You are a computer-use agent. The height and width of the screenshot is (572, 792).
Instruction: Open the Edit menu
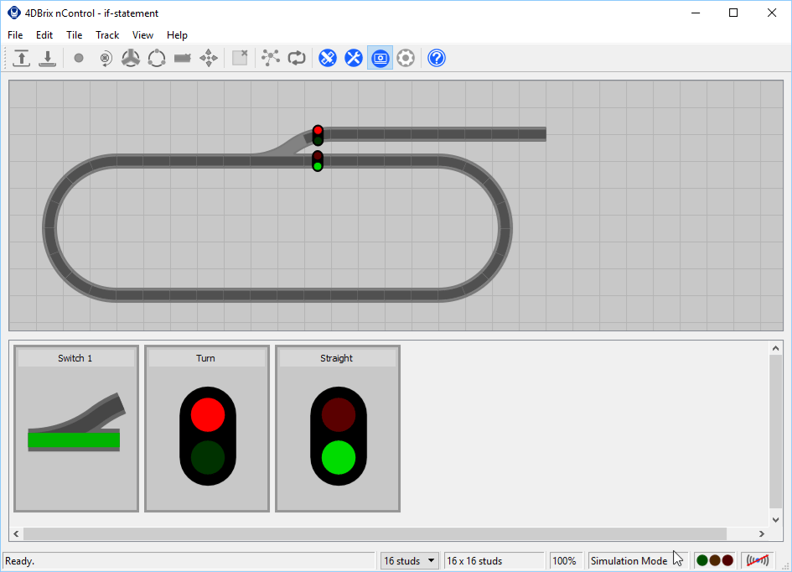(44, 35)
